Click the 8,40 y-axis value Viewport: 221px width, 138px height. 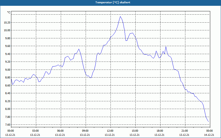coord(8,93)
